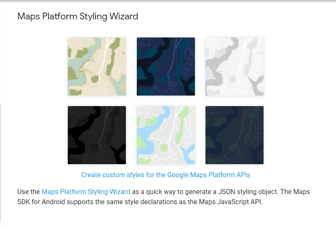Select the navy blue aubergine map thumbnail
The width and height of the screenshot is (336, 229).
[x=166, y=67]
